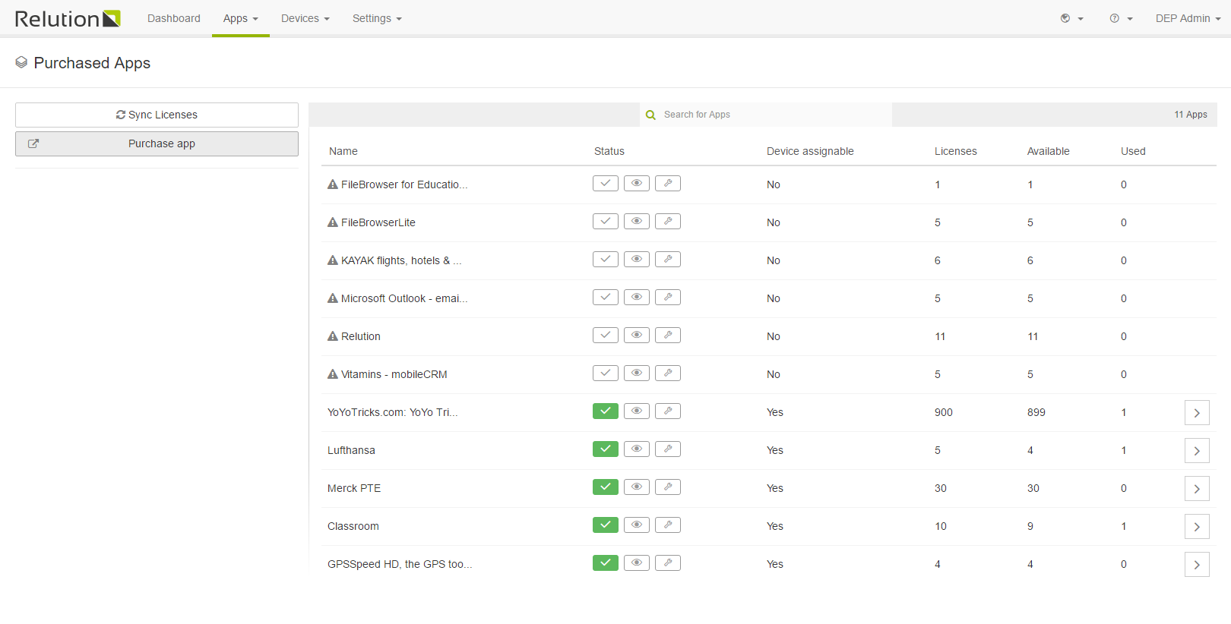1231x624 pixels.
Task: Sort table by Available column header
Action: click(x=1049, y=151)
